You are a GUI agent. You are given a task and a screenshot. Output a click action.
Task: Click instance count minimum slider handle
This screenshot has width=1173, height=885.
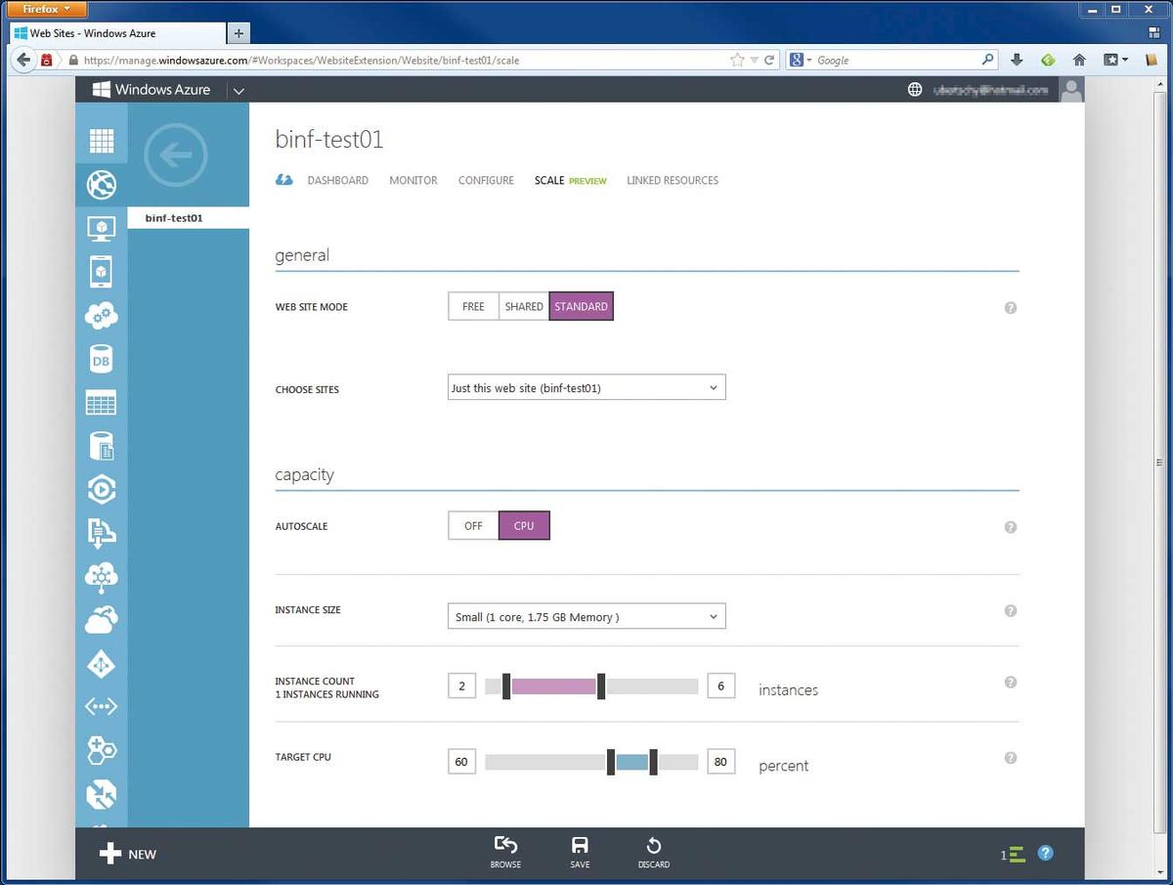[506, 686]
